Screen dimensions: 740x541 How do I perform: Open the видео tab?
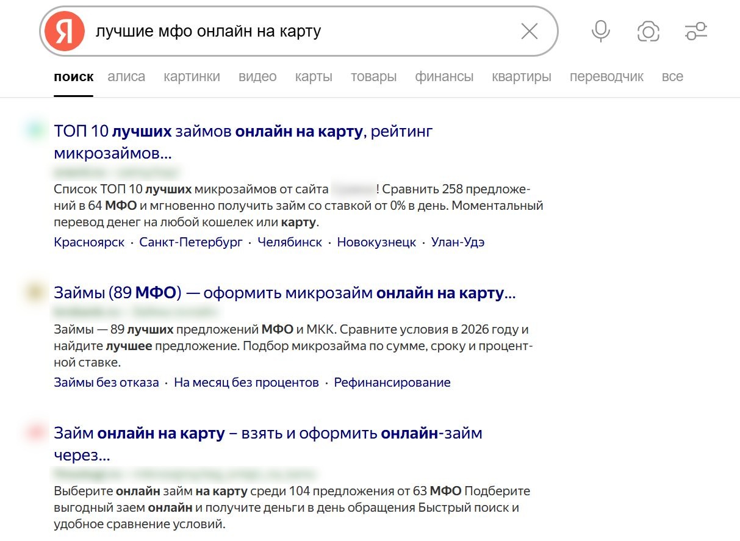click(257, 77)
